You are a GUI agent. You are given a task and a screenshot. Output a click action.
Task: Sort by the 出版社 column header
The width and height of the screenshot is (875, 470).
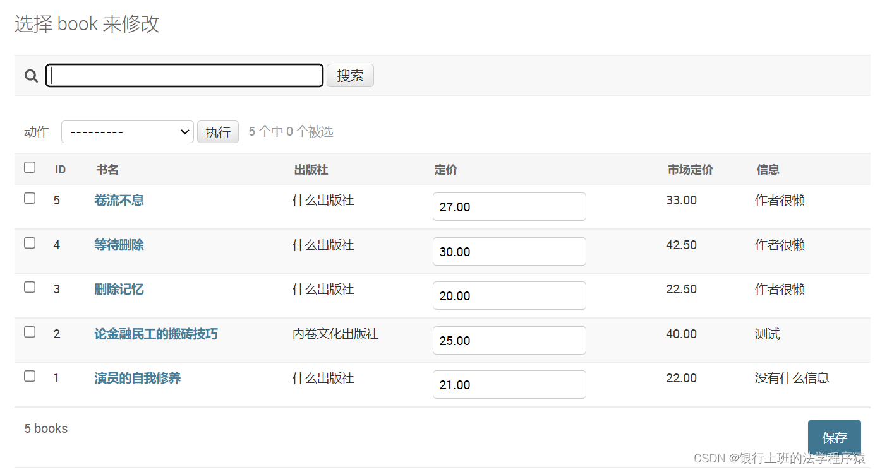[311, 170]
